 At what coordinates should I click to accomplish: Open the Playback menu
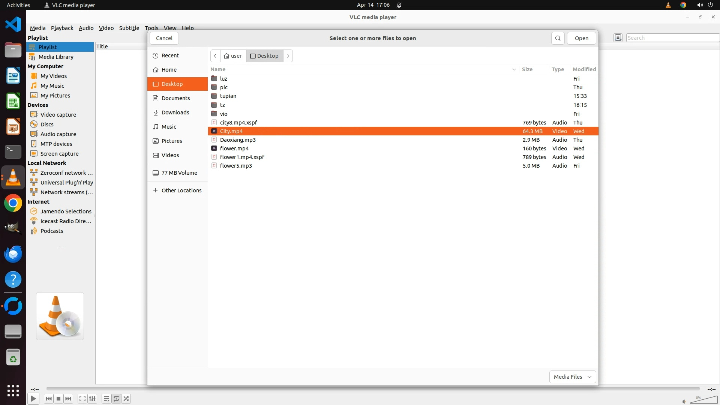62,28
